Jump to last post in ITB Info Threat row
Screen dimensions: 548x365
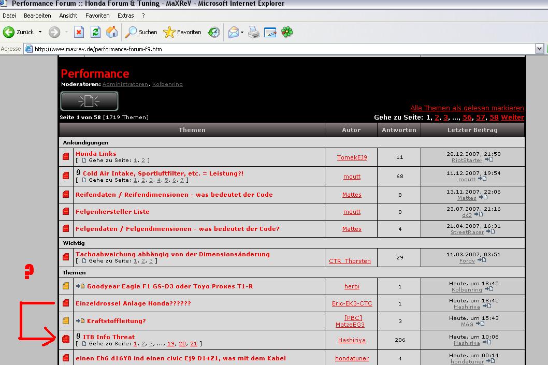(x=487, y=342)
